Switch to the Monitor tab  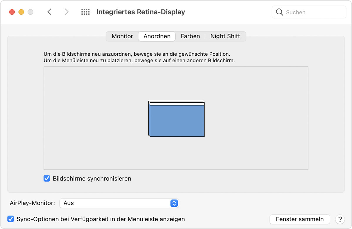pos(122,36)
